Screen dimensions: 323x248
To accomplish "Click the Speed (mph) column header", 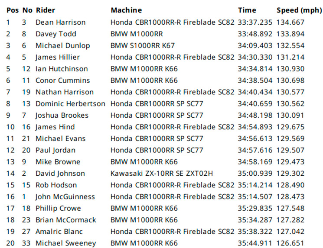I will 299,10.
